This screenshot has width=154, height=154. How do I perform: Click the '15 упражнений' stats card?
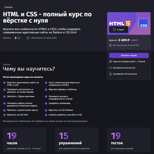(77, 140)
